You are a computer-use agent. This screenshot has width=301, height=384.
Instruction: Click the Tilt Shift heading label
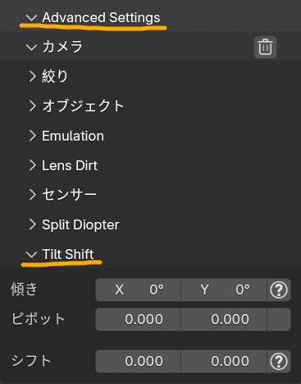[68, 254]
